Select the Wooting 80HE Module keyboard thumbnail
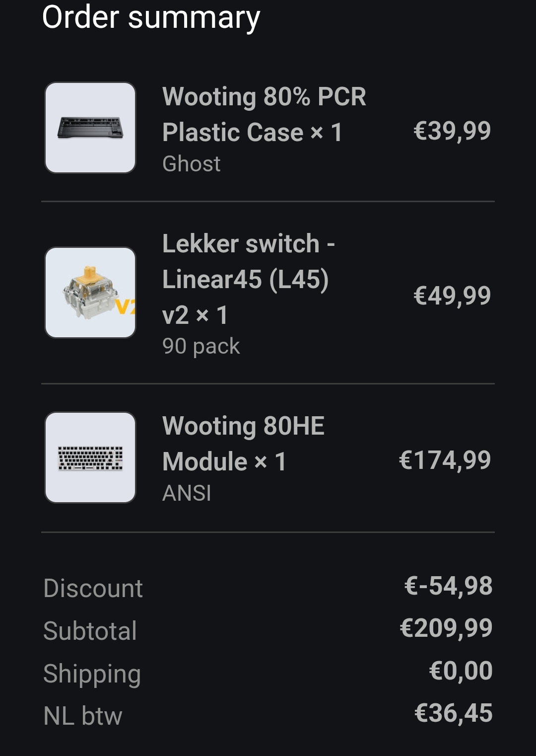Screen dimensions: 536x756 [90, 457]
